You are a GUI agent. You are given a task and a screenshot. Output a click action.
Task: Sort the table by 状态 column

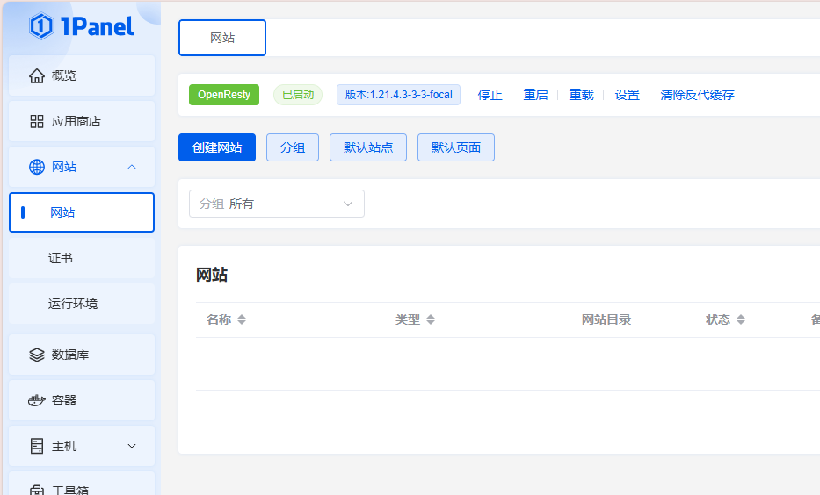pyautogui.click(x=741, y=320)
